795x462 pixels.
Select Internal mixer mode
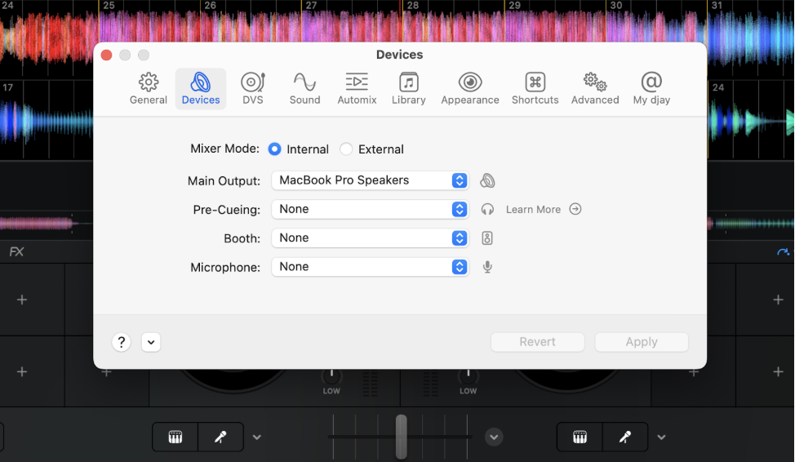274,149
